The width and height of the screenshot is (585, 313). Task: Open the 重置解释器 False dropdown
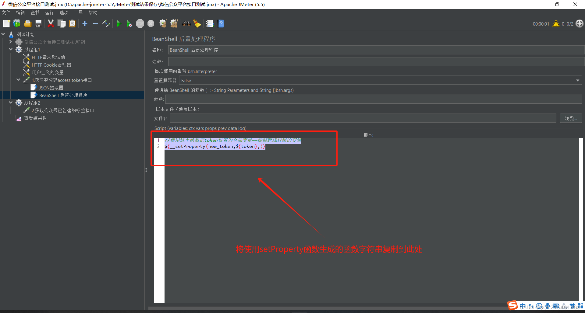click(381, 80)
